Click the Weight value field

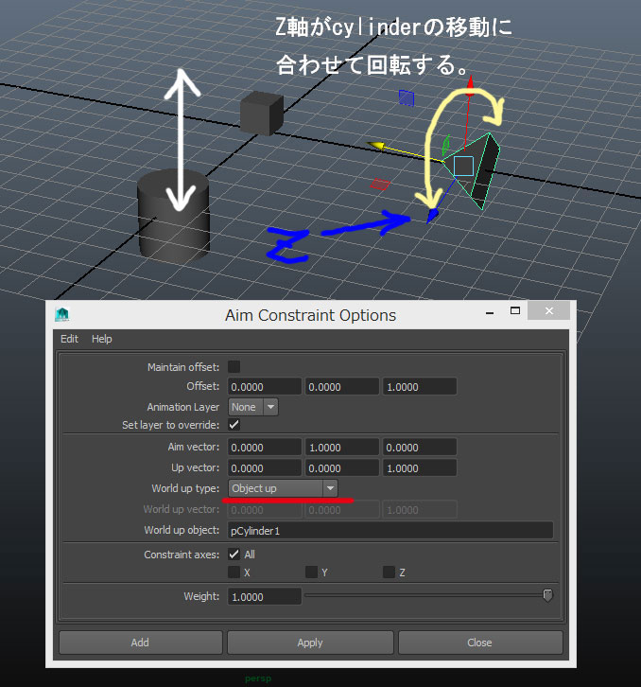click(265, 597)
